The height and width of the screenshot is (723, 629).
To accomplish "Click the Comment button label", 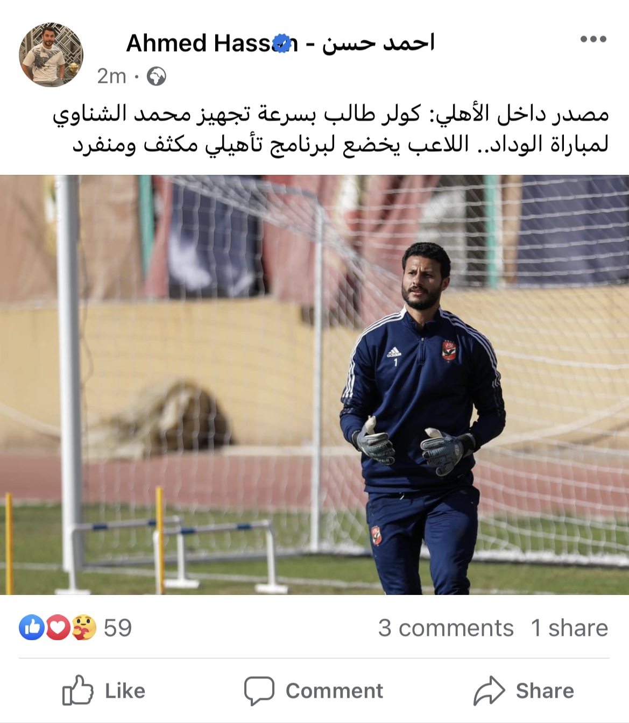I will 334,691.
